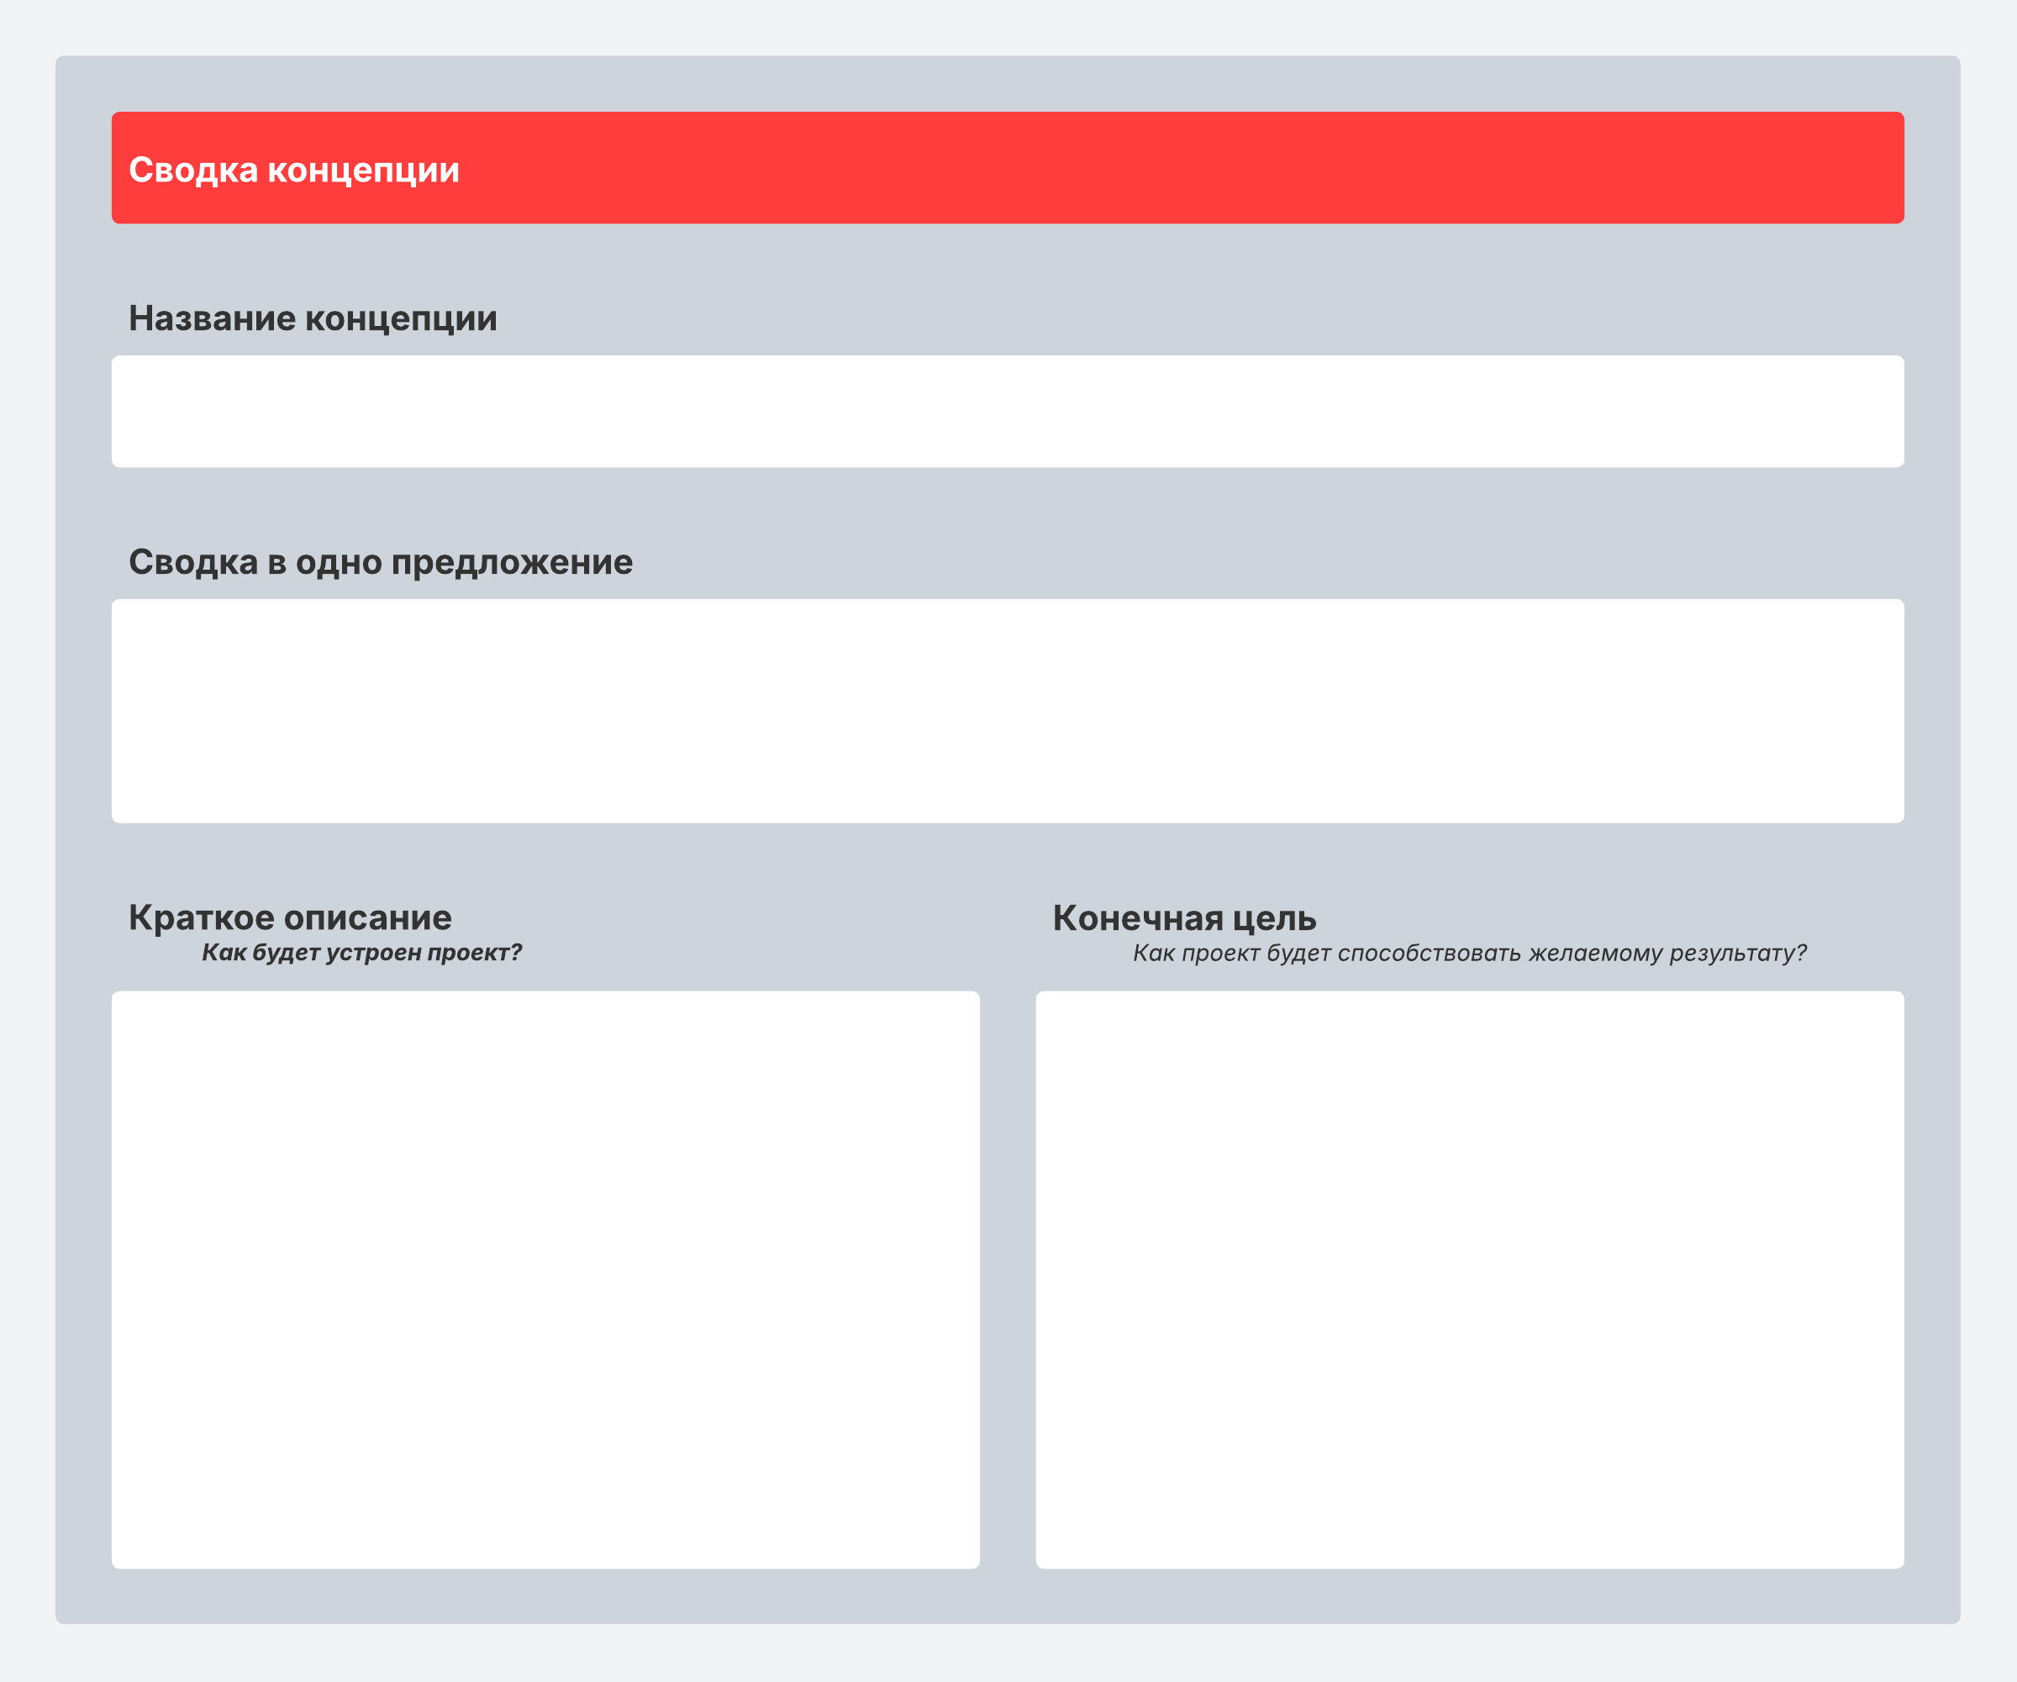Image resolution: width=2017 pixels, height=1682 pixels.
Task: Click the 'Конечная цель' heading
Action: click(1184, 917)
